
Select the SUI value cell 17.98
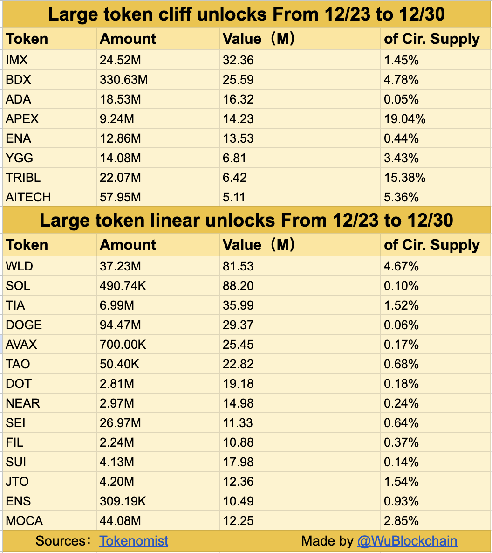tap(238, 462)
